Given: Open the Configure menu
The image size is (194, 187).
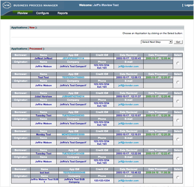Looking at the screenshot, I should [x=42, y=13].
